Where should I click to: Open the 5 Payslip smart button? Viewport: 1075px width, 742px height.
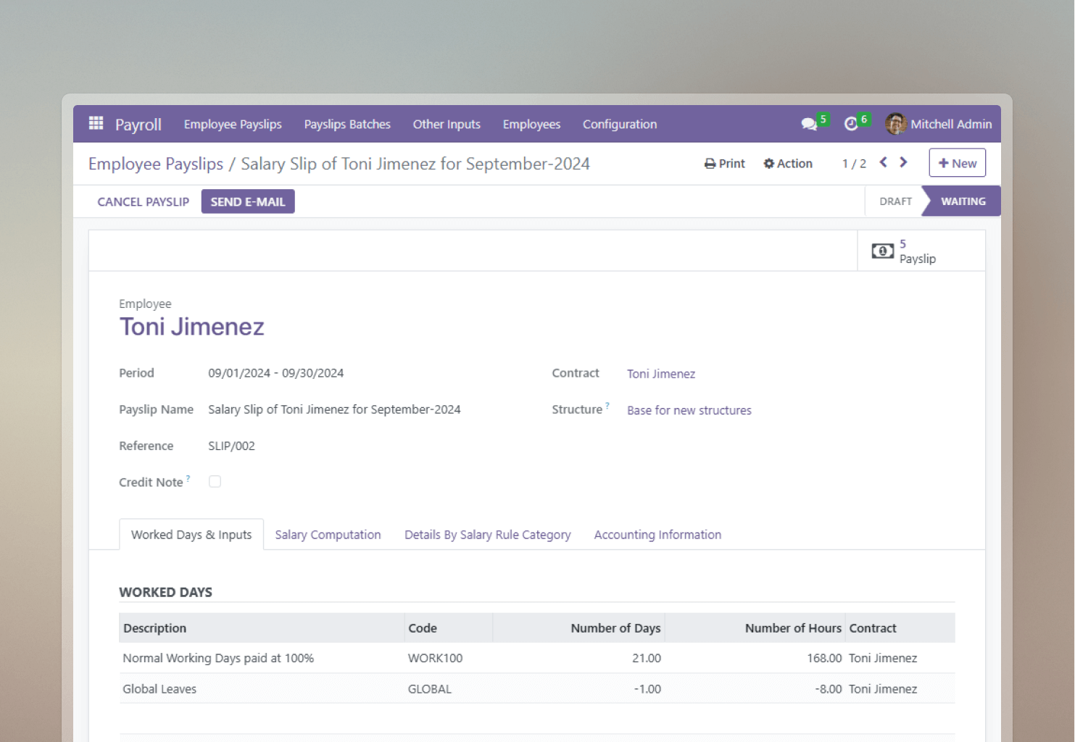pos(921,251)
